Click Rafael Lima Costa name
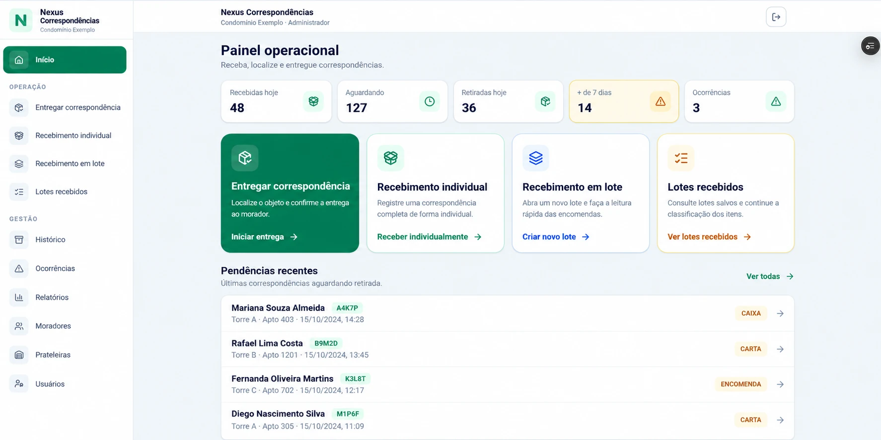 (x=267, y=343)
